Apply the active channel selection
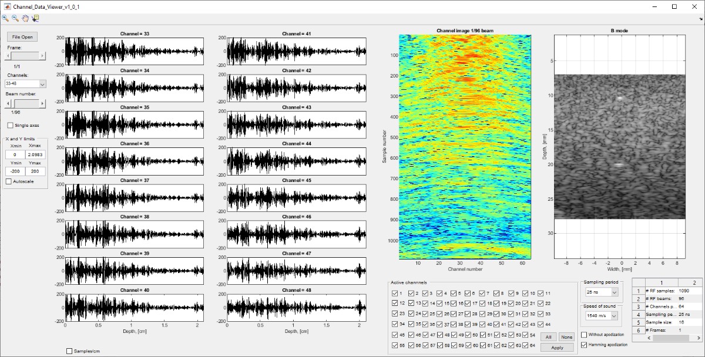Viewport: 705px width, 357px height. pos(557,347)
